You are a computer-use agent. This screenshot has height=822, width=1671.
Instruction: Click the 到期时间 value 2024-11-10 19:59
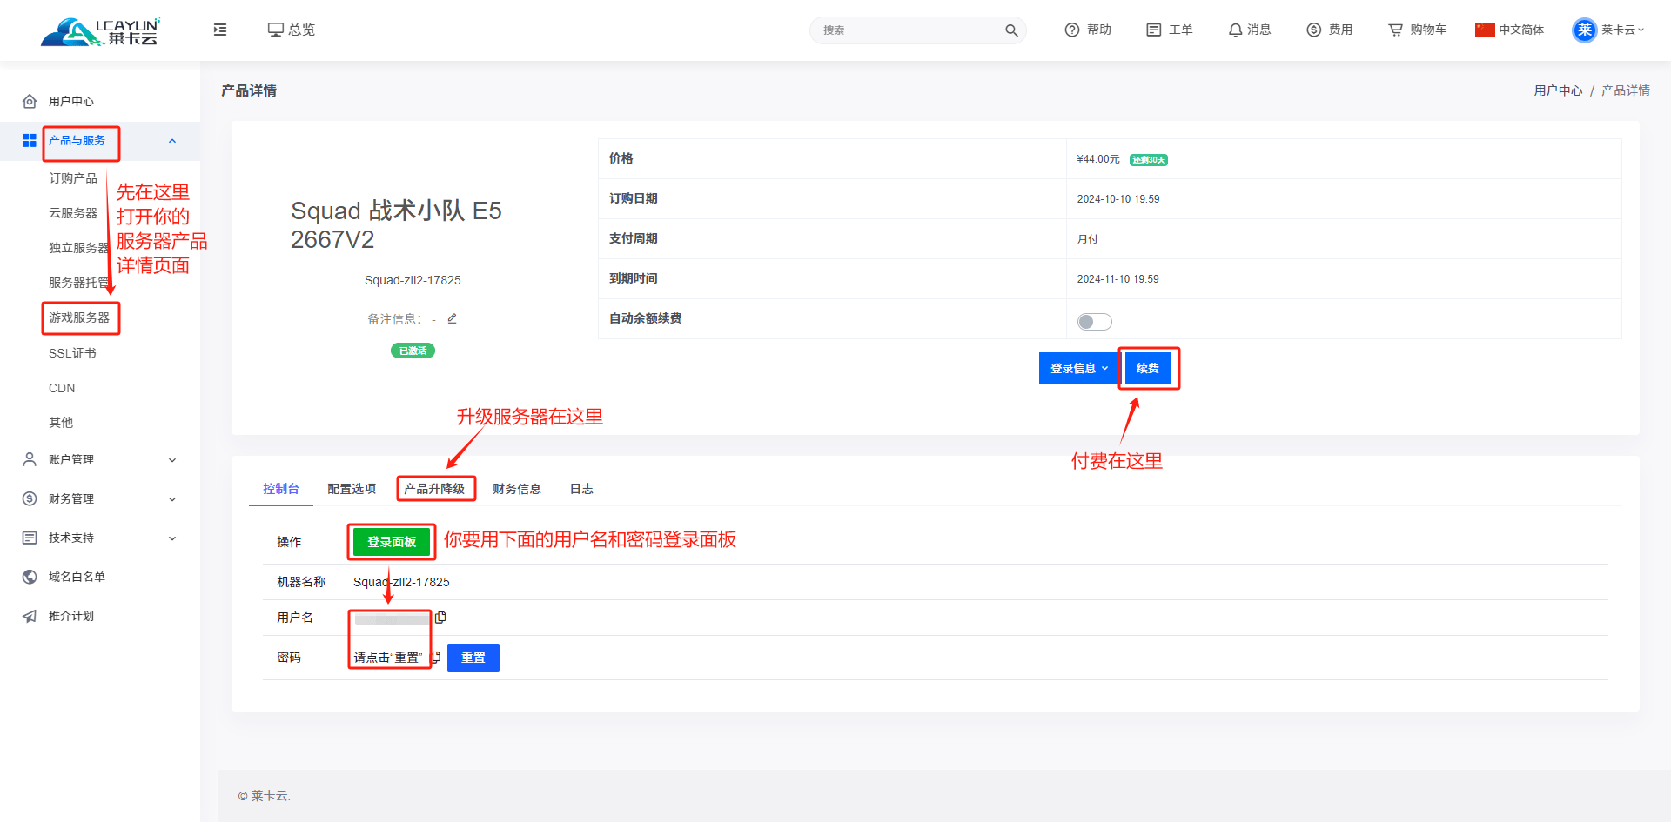click(1118, 279)
